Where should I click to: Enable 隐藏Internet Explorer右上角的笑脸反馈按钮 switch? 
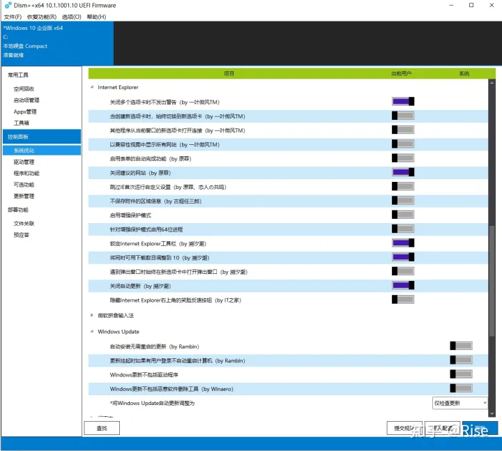click(403, 299)
